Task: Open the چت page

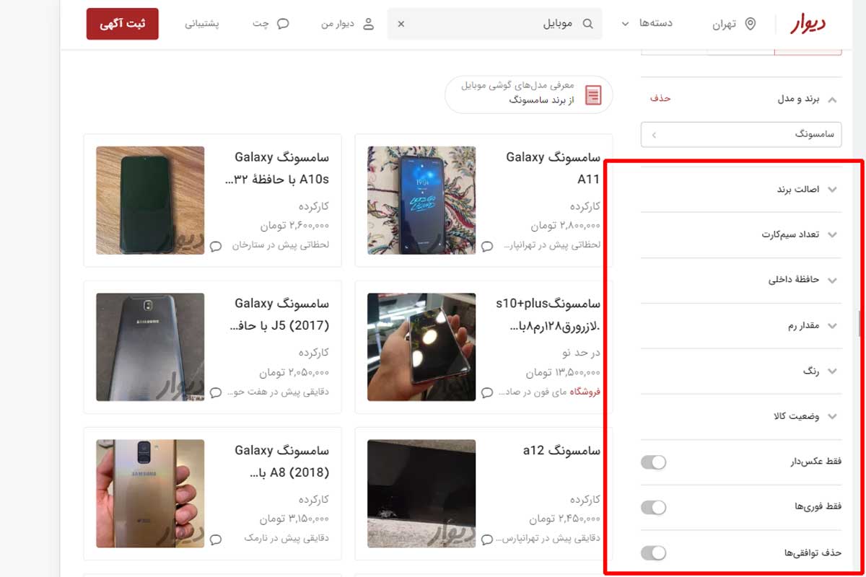Action: click(271, 24)
